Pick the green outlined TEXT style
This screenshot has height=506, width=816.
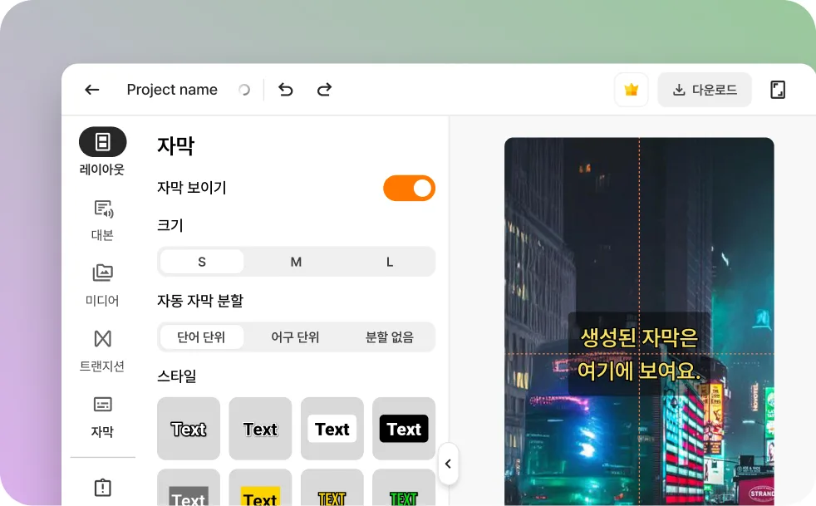pos(404,488)
